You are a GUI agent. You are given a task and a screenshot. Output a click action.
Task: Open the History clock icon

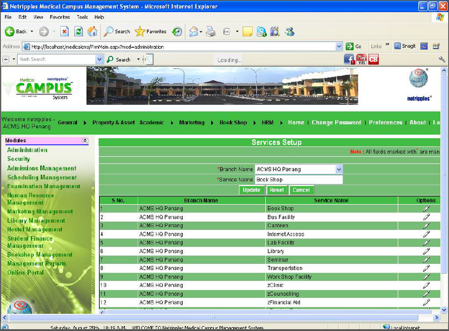tap(177, 31)
